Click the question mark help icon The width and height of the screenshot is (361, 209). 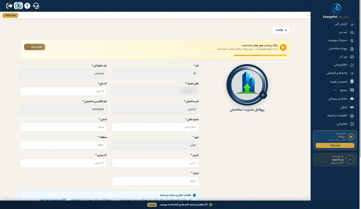point(27,6)
